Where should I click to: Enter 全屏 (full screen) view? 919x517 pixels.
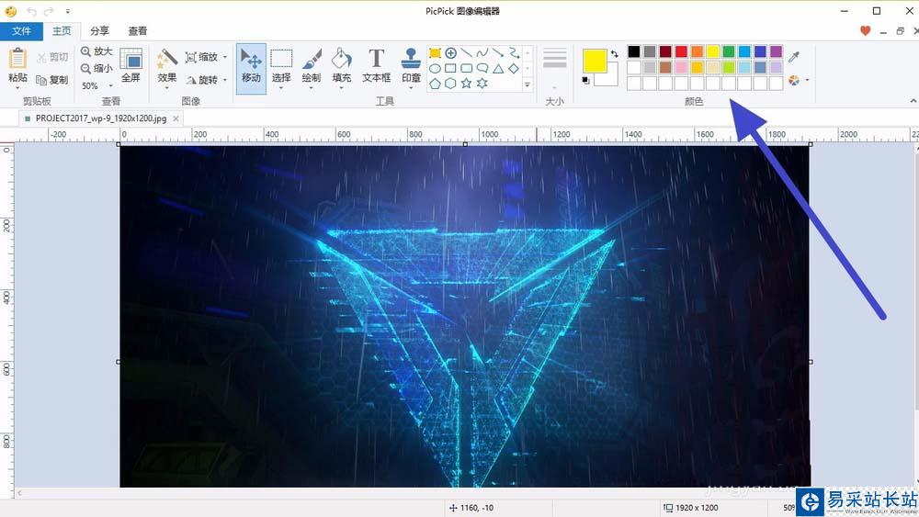click(130, 65)
